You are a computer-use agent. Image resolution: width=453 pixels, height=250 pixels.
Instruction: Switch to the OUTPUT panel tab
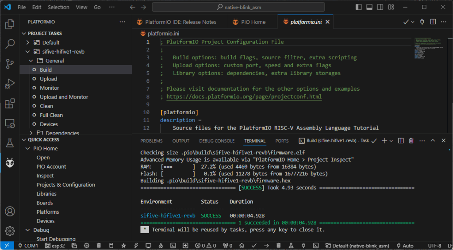click(180, 141)
